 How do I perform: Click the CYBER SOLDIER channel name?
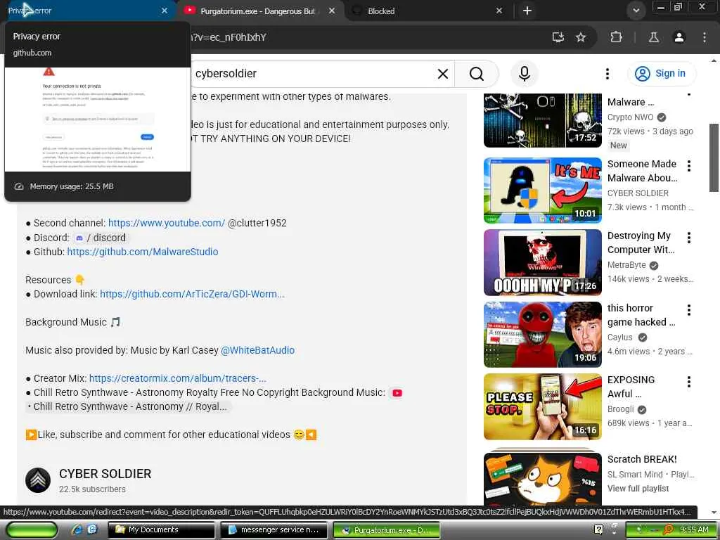coord(105,474)
